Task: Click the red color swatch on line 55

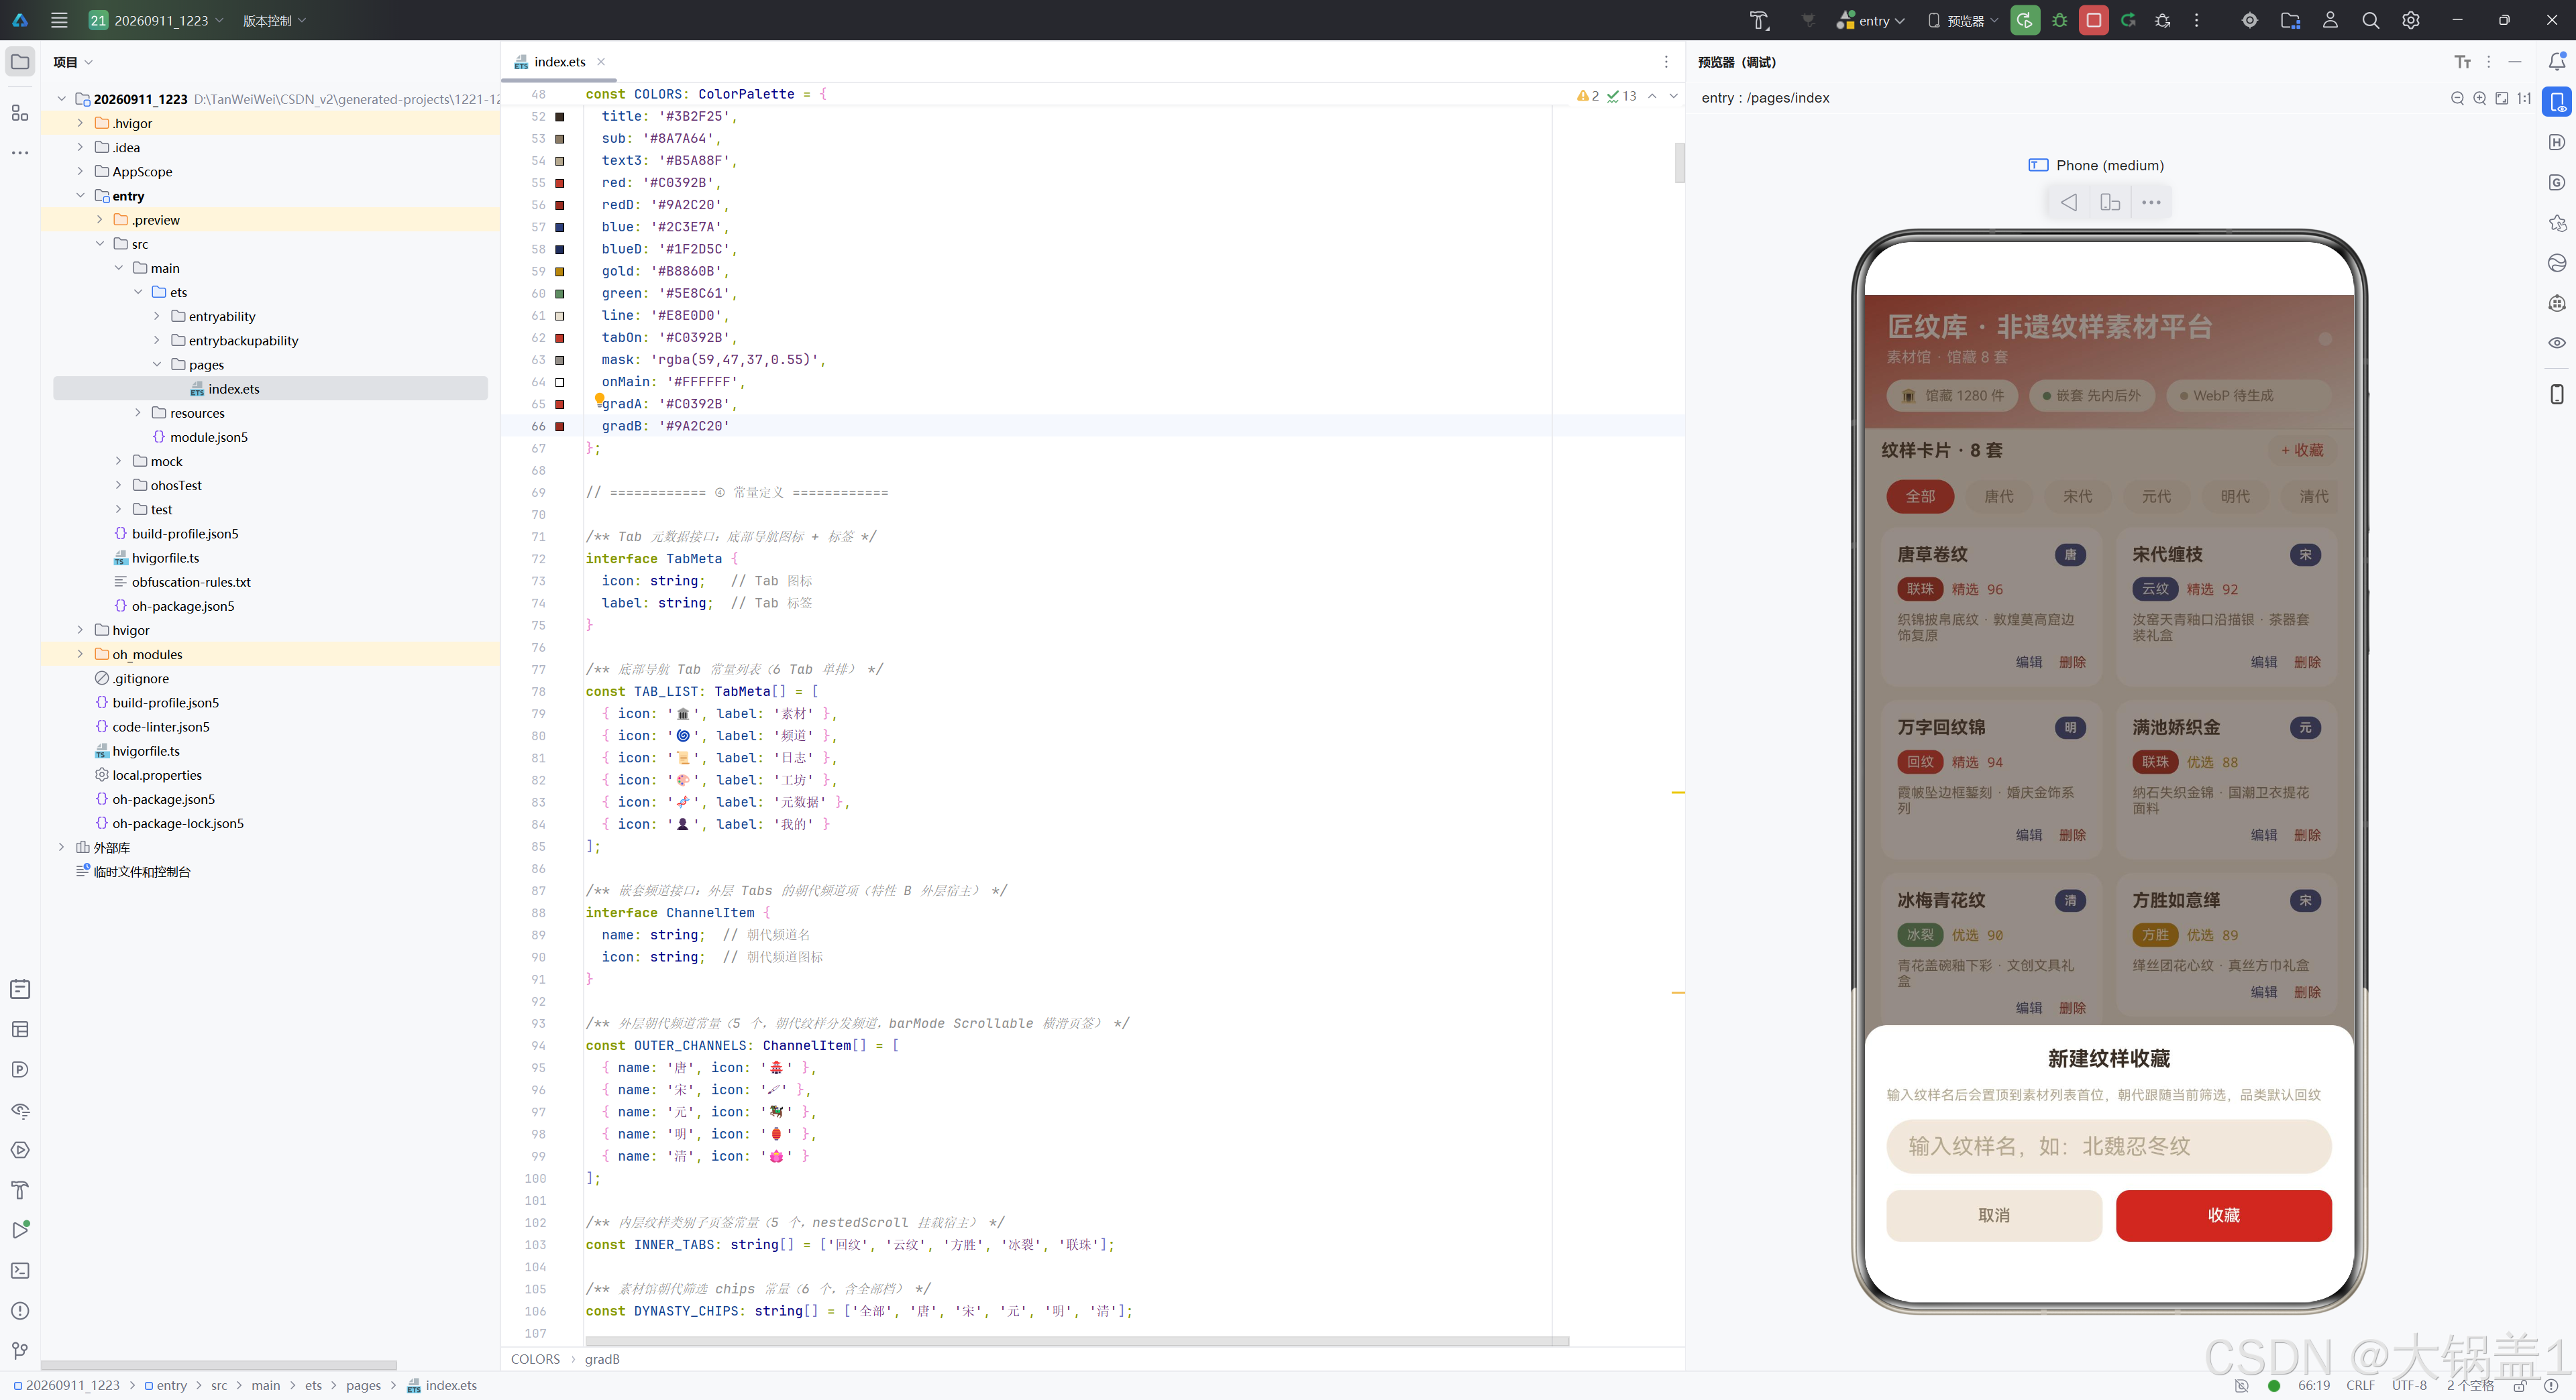Action: click(560, 183)
